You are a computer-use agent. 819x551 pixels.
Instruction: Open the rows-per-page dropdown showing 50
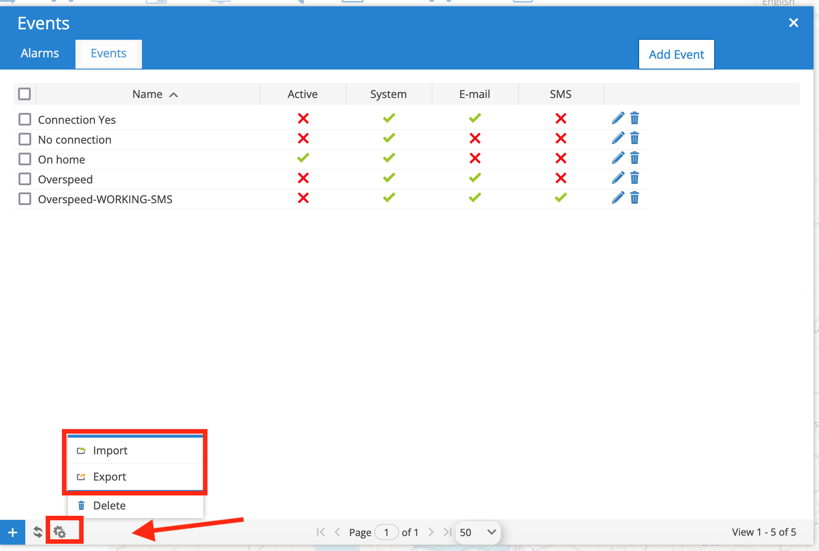[x=478, y=532]
